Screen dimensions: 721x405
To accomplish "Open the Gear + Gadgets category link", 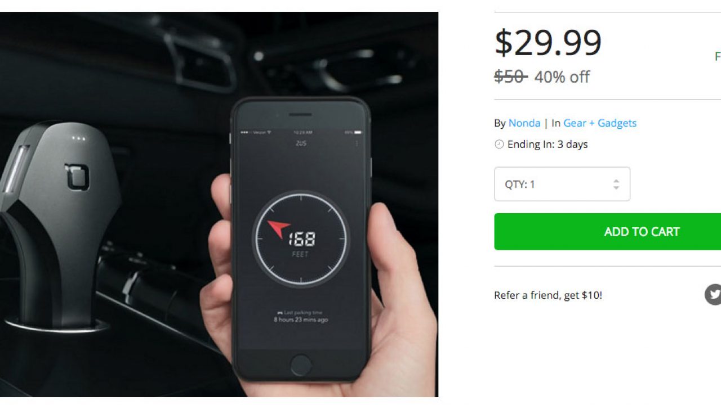I will pyautogui.click(x=600, y=123).
